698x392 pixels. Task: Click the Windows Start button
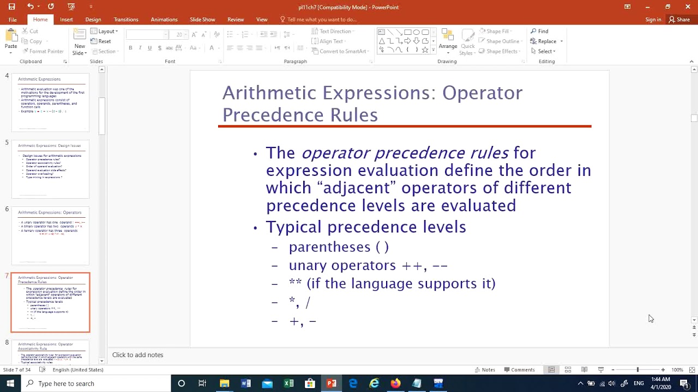coord(10,383)
